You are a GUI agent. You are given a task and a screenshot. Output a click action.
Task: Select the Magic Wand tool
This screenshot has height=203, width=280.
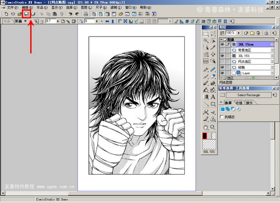(x=206, y=41)
